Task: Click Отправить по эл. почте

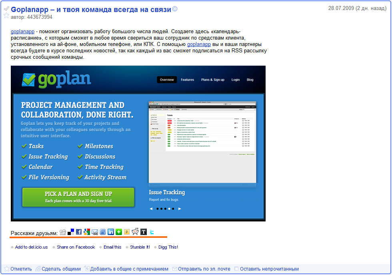Action: pyautogui.click(x=202, y=269)
